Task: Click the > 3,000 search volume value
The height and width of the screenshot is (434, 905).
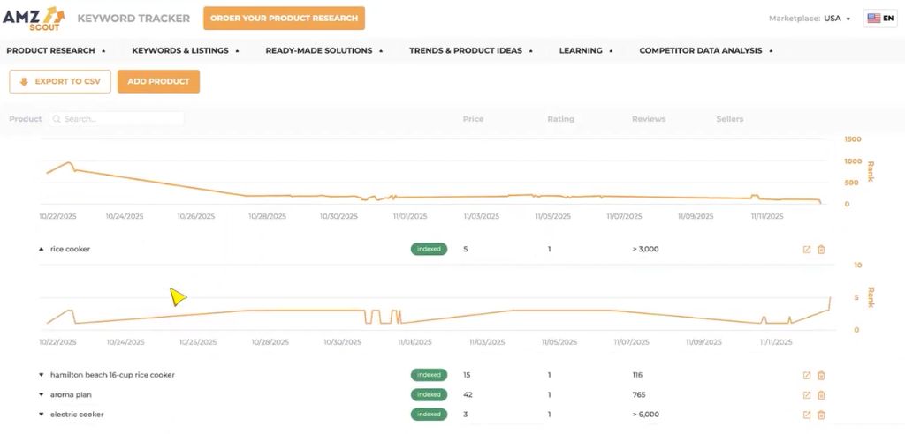Action: 645,250
